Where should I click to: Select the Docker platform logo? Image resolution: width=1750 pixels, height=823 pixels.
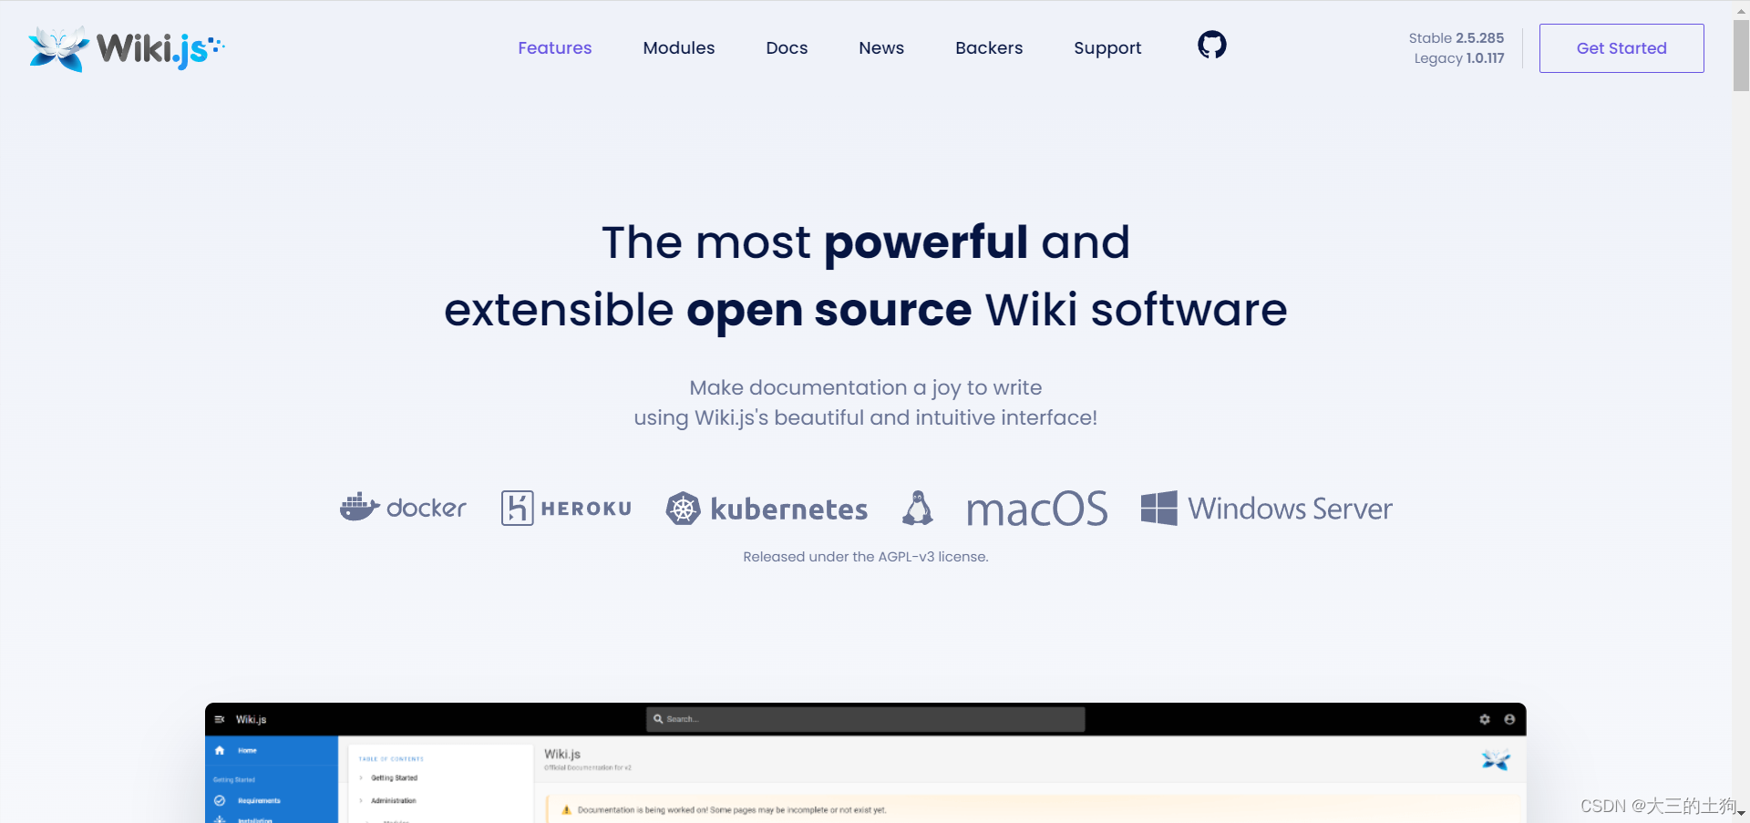point(403,508)
